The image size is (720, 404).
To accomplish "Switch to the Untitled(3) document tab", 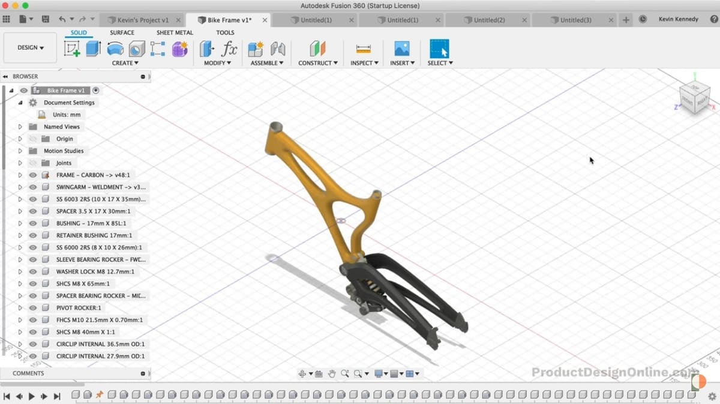I will 575,20.
